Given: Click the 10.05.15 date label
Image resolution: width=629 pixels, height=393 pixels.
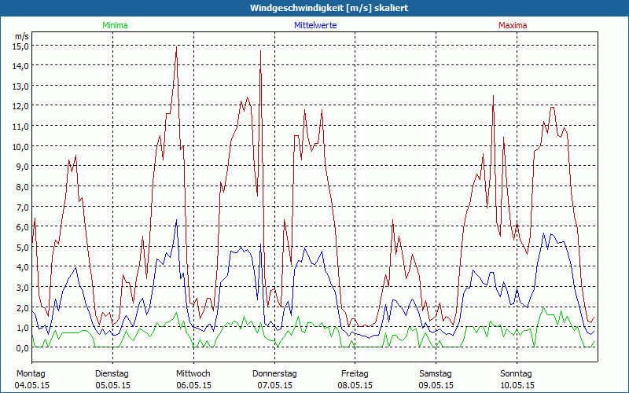Looking at the screenshot, I should 516,385.
